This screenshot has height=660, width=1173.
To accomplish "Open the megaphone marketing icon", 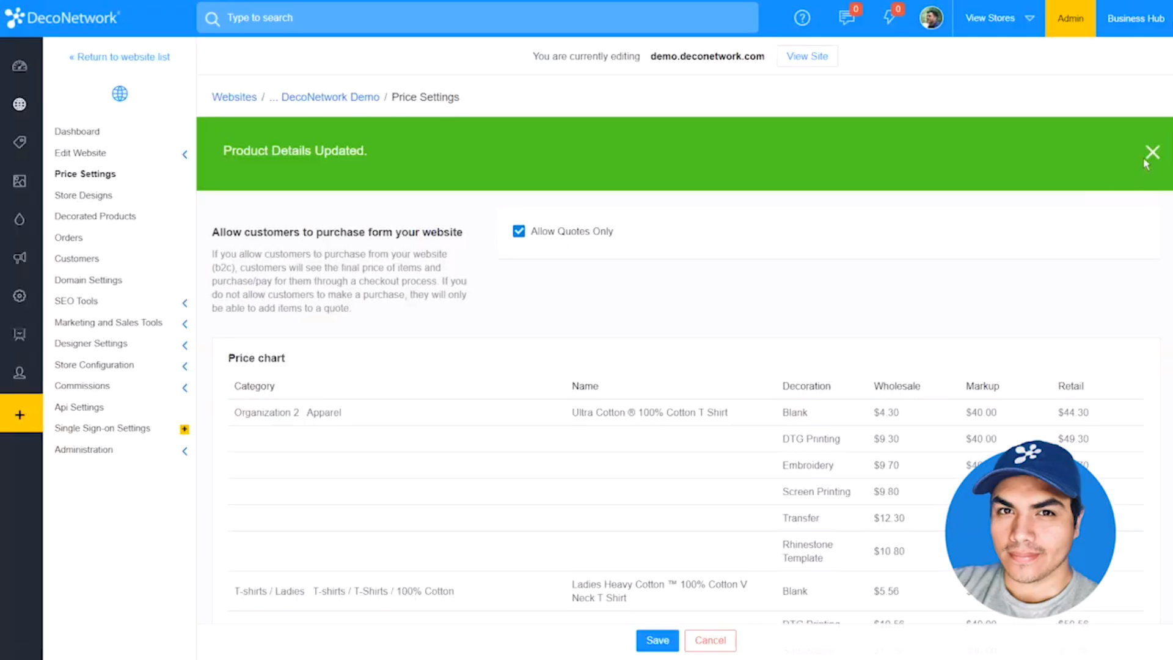I will pyautogui.click(x=20, y=258).
